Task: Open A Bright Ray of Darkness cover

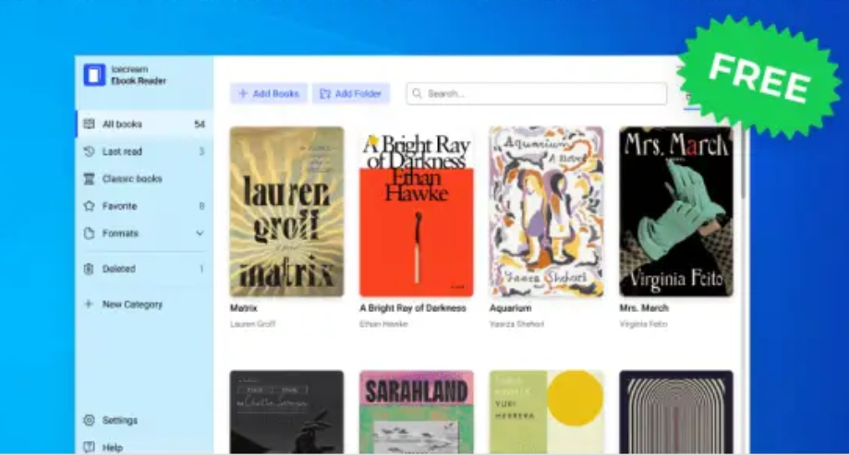Action: tap(417, 211)
